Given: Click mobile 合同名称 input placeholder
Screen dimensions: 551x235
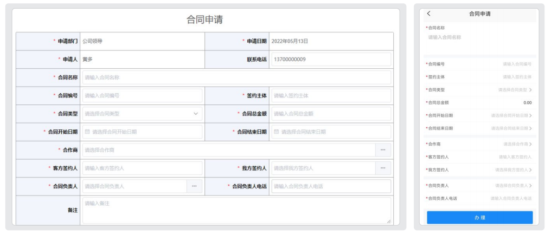Looking at the screenshot, I should pos(445,37).
